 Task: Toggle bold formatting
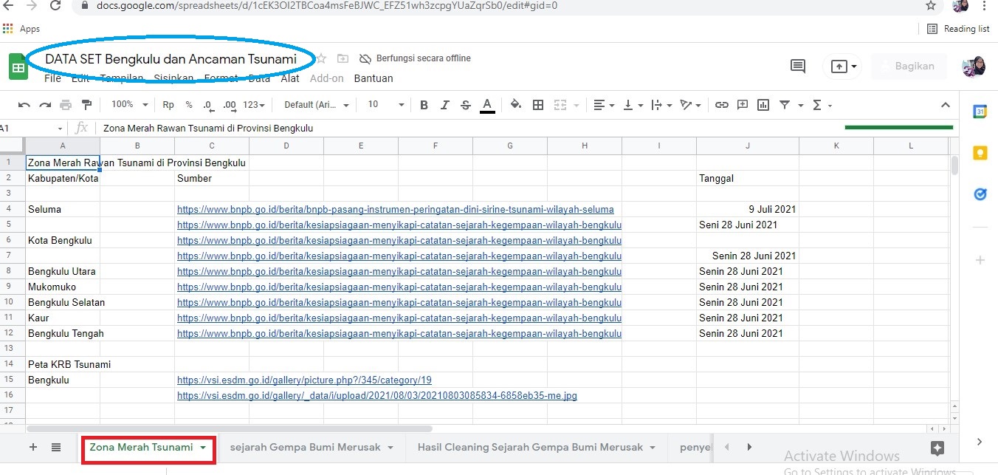pyautogui.click(x=424, y=105)
